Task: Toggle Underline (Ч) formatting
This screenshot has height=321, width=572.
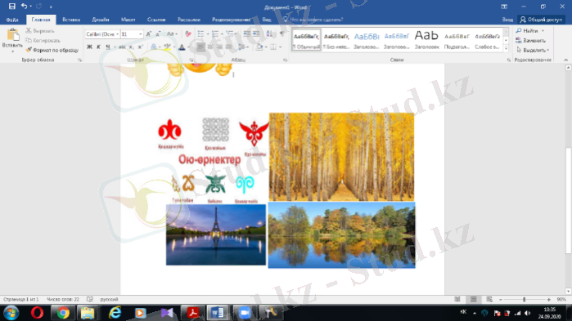Action: [x=108, y=47]
